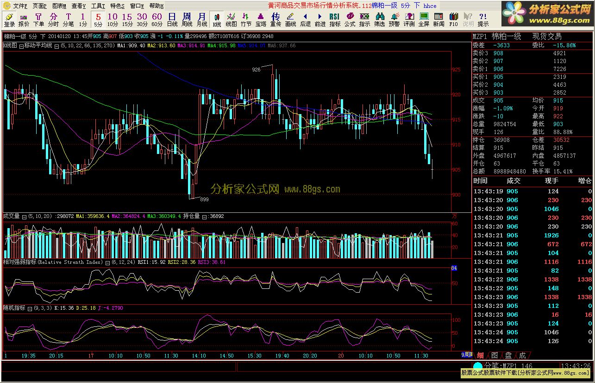Open the 页面 Page menu
Screen dimensions: 595x383
pyautogui.click(x=39, y=6)
